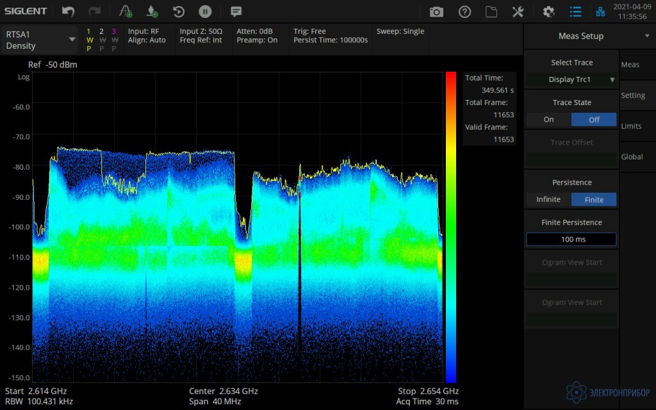The width and height of the screenshot is (656, 410).
Task: Switch Persistence to Infinite
Action: [548, 200]
